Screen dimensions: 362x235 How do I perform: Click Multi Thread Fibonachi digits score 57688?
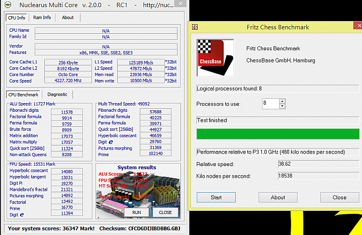(155, 112)
